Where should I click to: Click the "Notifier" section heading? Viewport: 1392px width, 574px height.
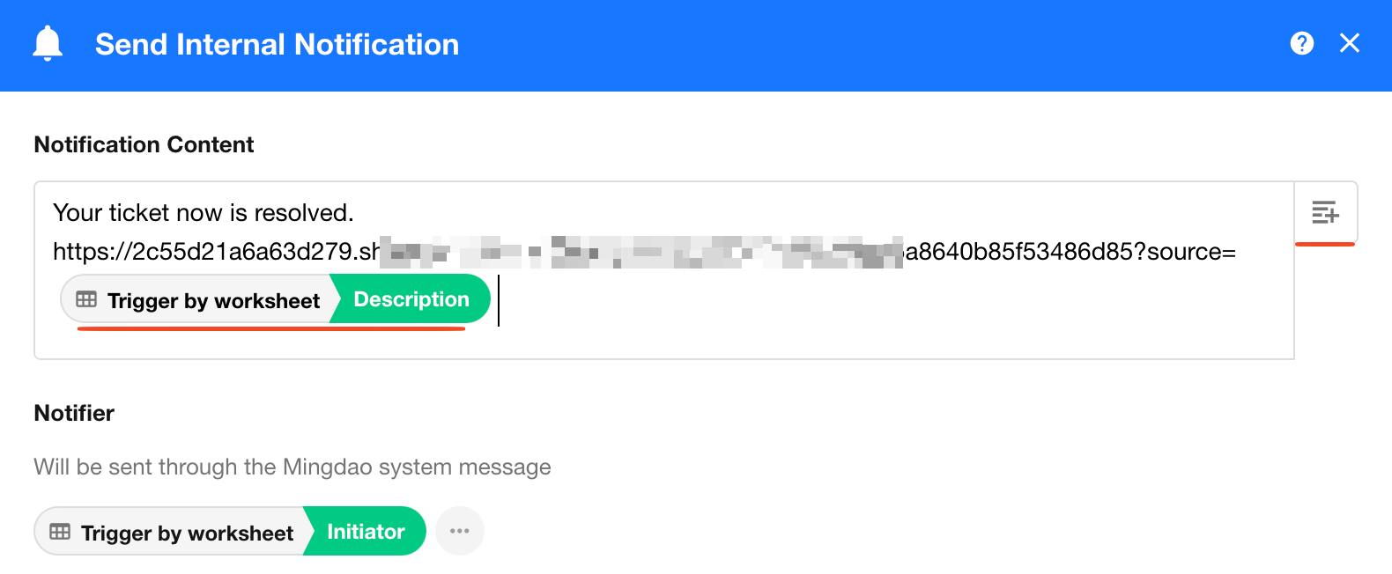74,413
